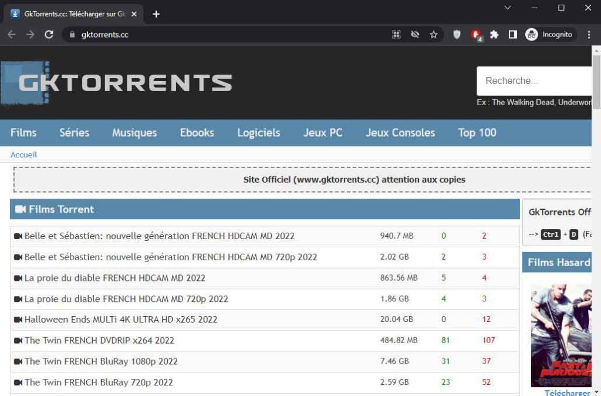Select the GkTorrents.cc browser tab
601x396 pixels.
[73, 14]
